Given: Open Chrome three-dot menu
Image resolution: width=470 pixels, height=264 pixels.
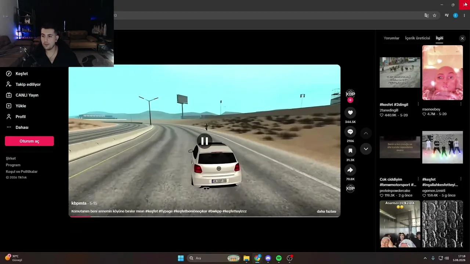Looking at the screenshot, I should (x=464, y=15).
